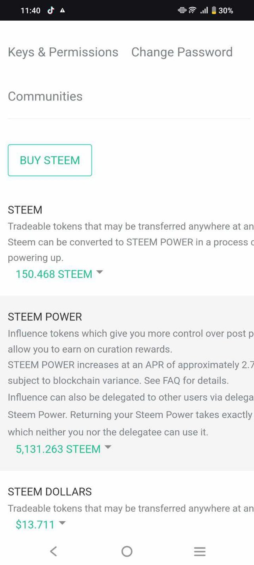Tap the Android home circle button
This screenshot has width=254, height=565.
point(127,551)
